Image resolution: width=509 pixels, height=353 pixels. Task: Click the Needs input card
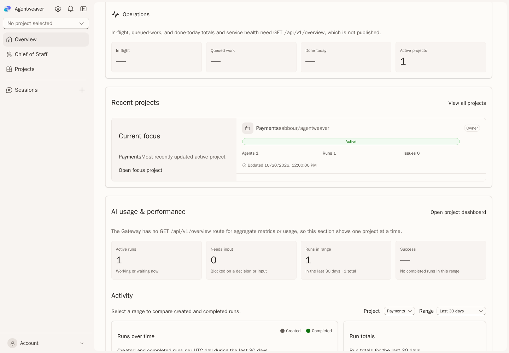[251, 260]
